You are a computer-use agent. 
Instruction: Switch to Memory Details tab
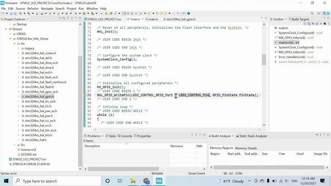[246, 148]
